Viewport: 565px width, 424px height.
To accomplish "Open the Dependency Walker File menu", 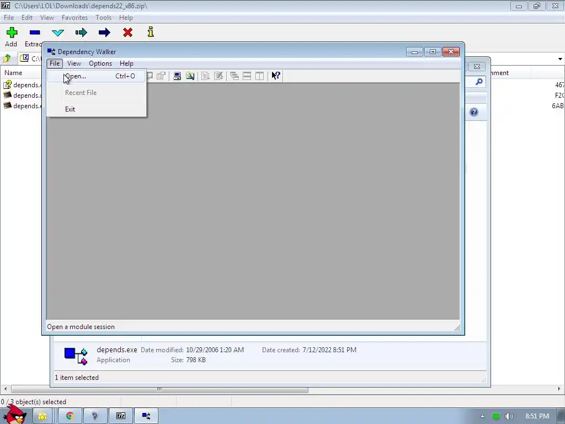I will (55, 63).
